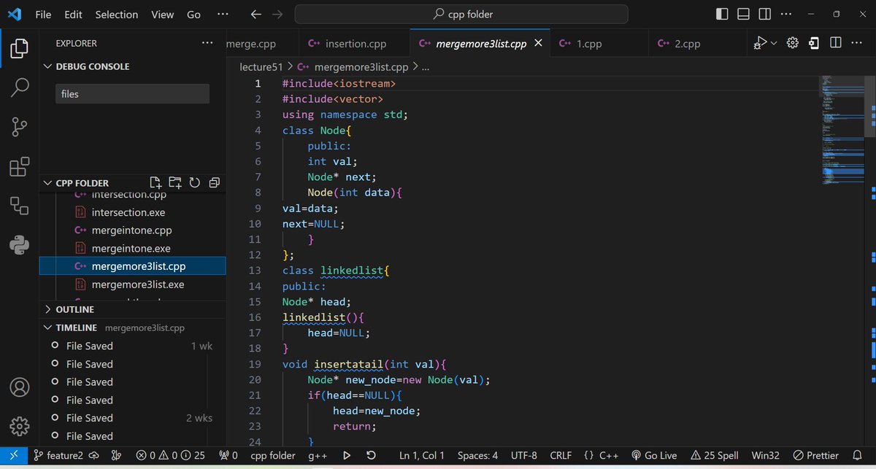
Task: Open the Manage gear in activity bar
Action: [20, 426]
